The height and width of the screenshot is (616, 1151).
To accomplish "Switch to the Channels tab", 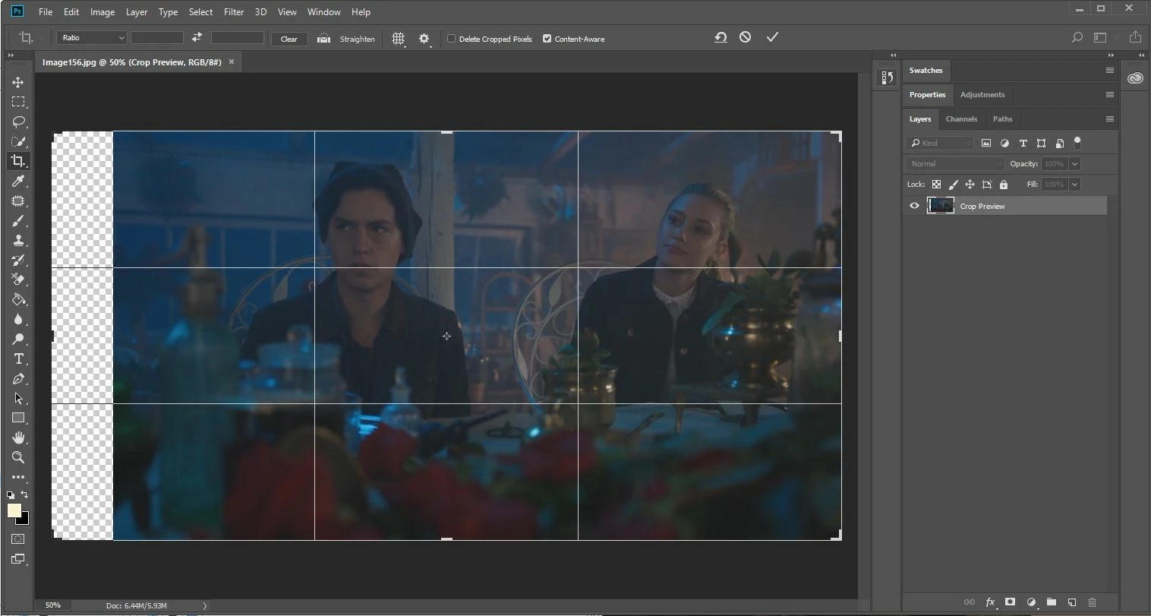I will pyautogui.click(x=961, y=119).
